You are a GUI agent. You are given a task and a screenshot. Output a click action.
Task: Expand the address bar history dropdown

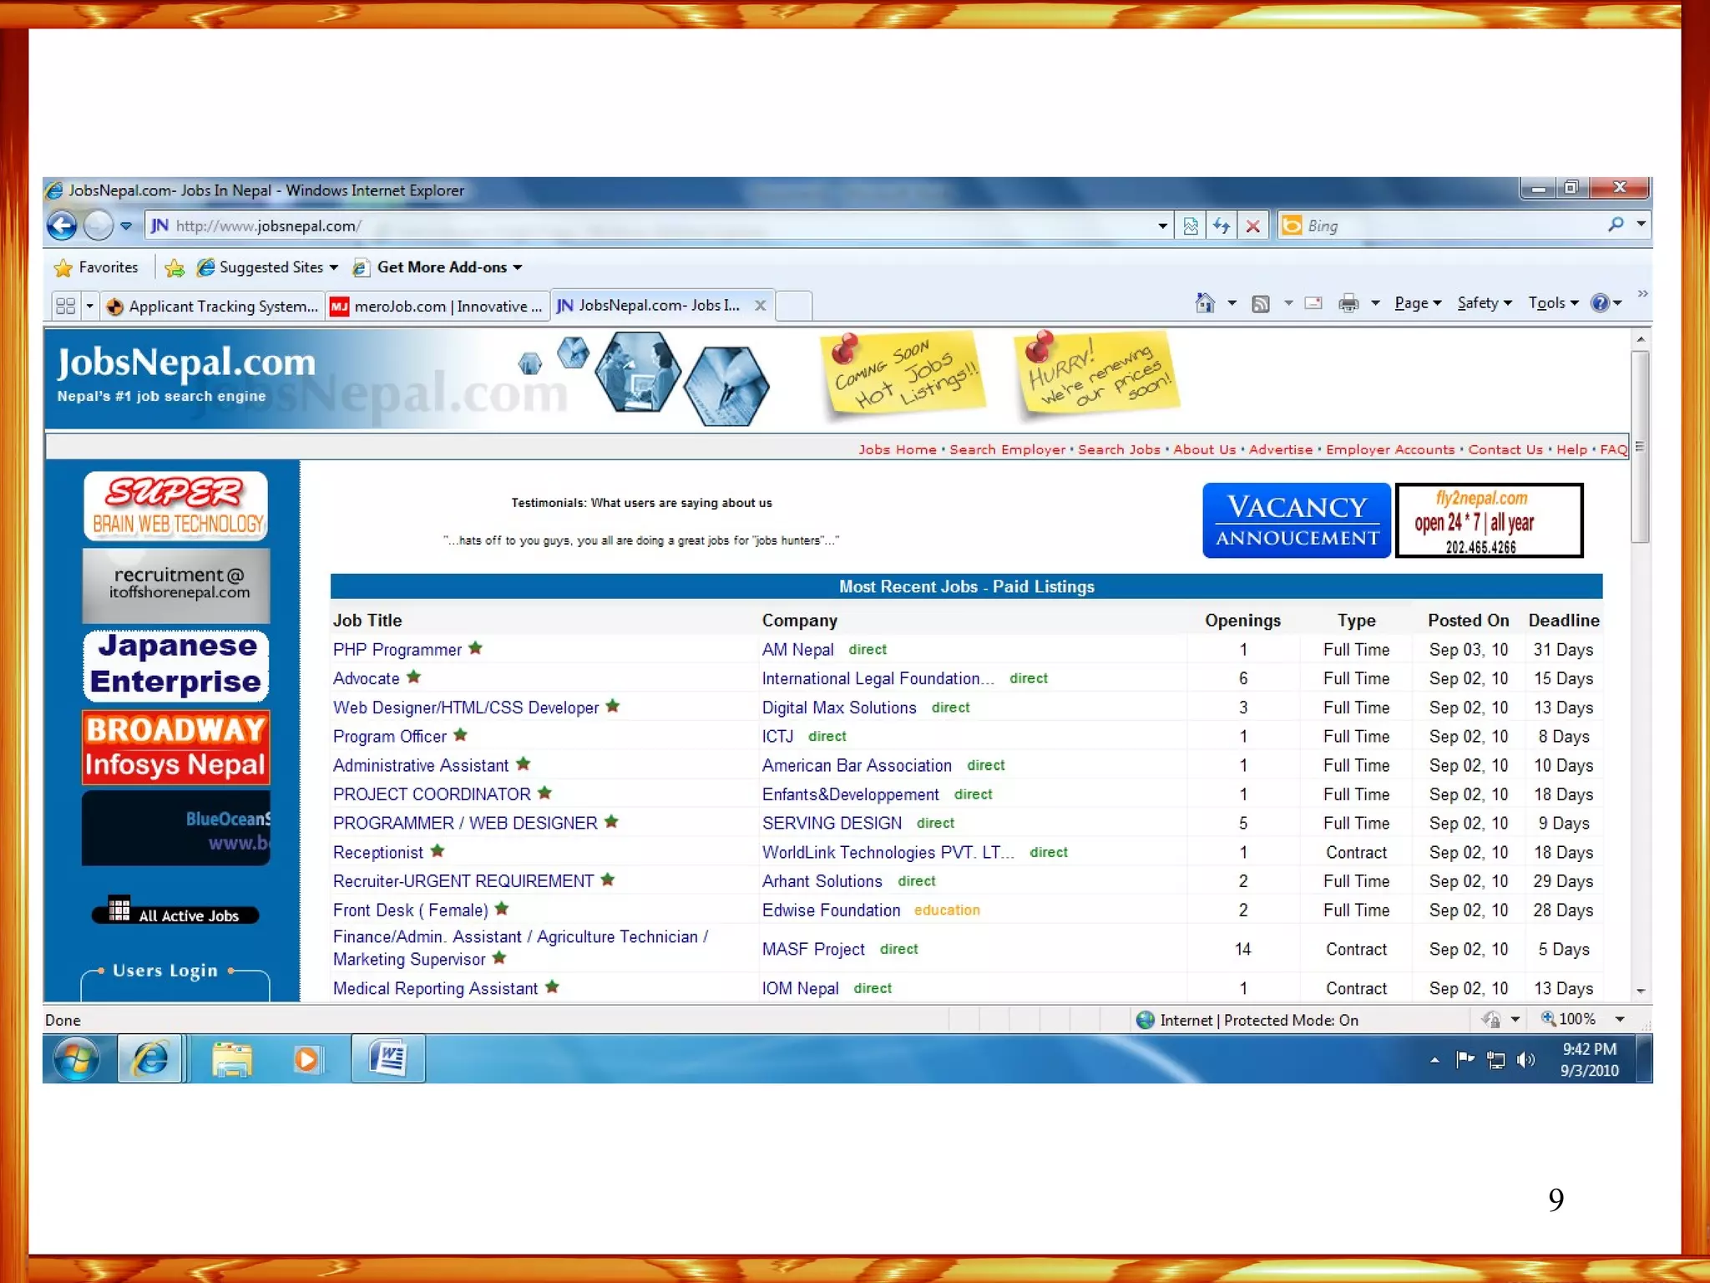pyautogui.click(x=1162, y=226)
